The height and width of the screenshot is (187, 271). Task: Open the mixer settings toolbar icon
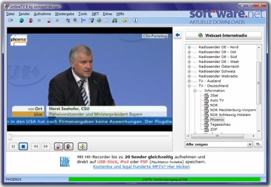68,21
